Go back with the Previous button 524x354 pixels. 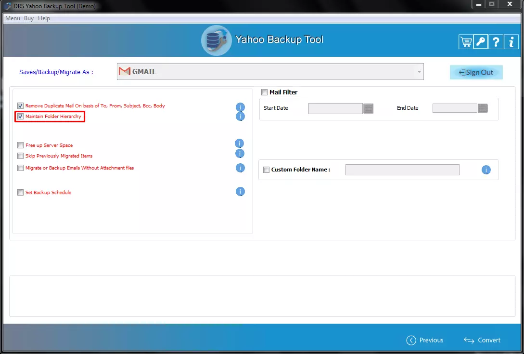click(425, 341)
